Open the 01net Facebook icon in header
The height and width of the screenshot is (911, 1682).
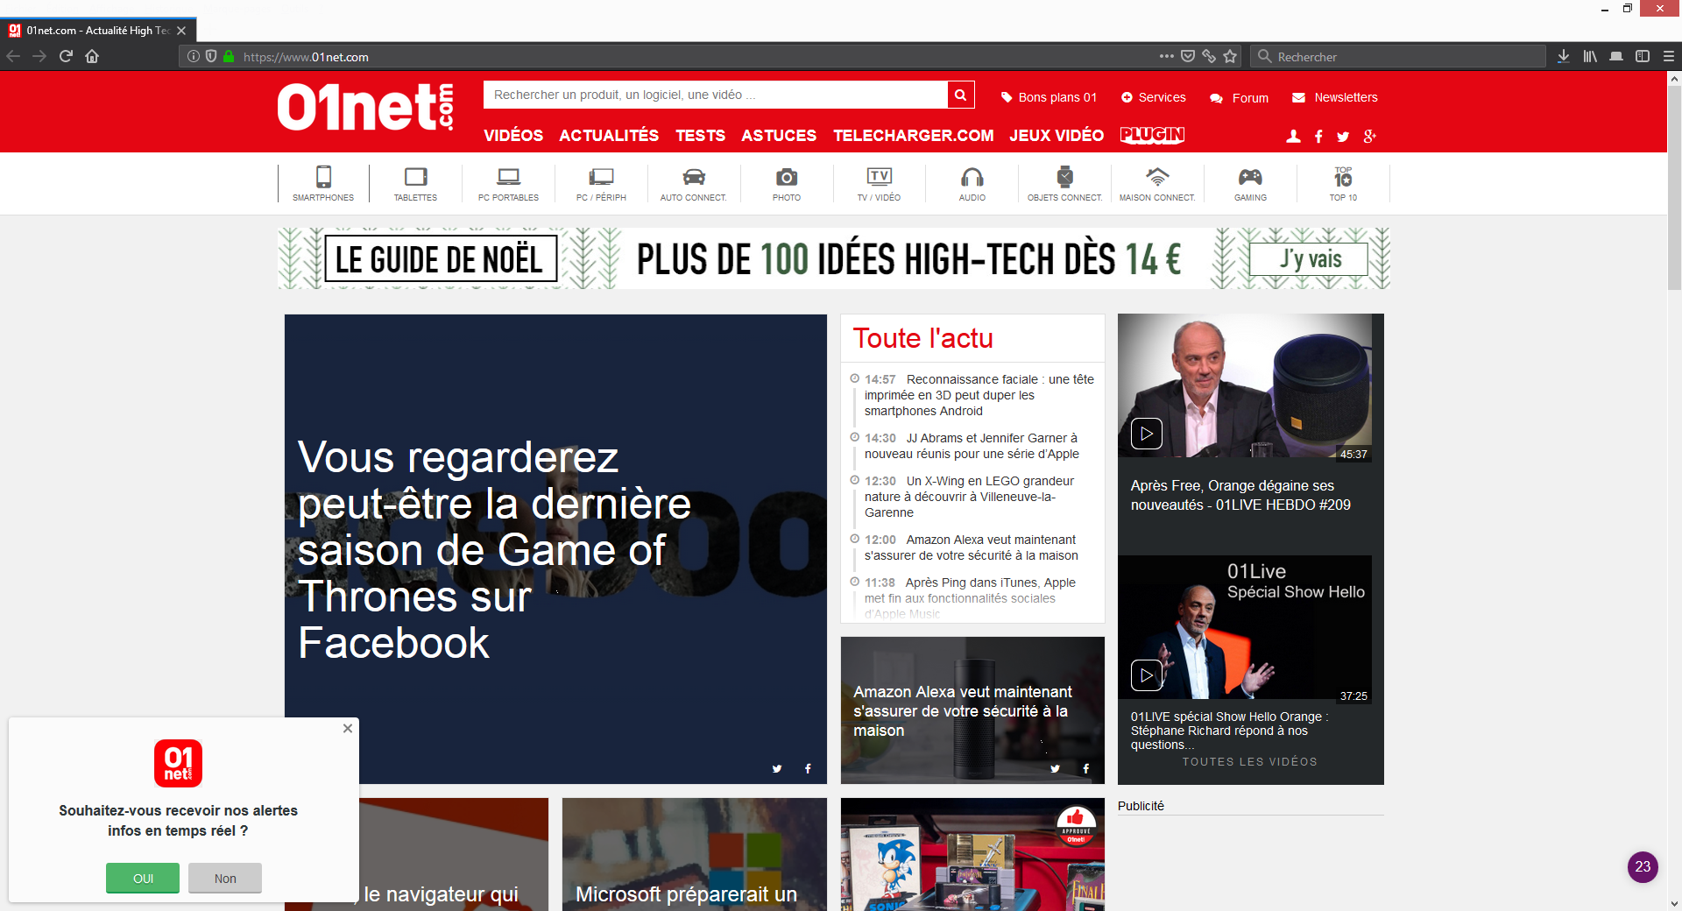(1318, 137)
